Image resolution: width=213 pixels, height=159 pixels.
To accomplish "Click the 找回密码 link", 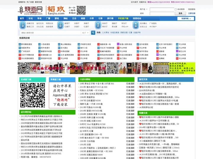I will tap(192, 9).
